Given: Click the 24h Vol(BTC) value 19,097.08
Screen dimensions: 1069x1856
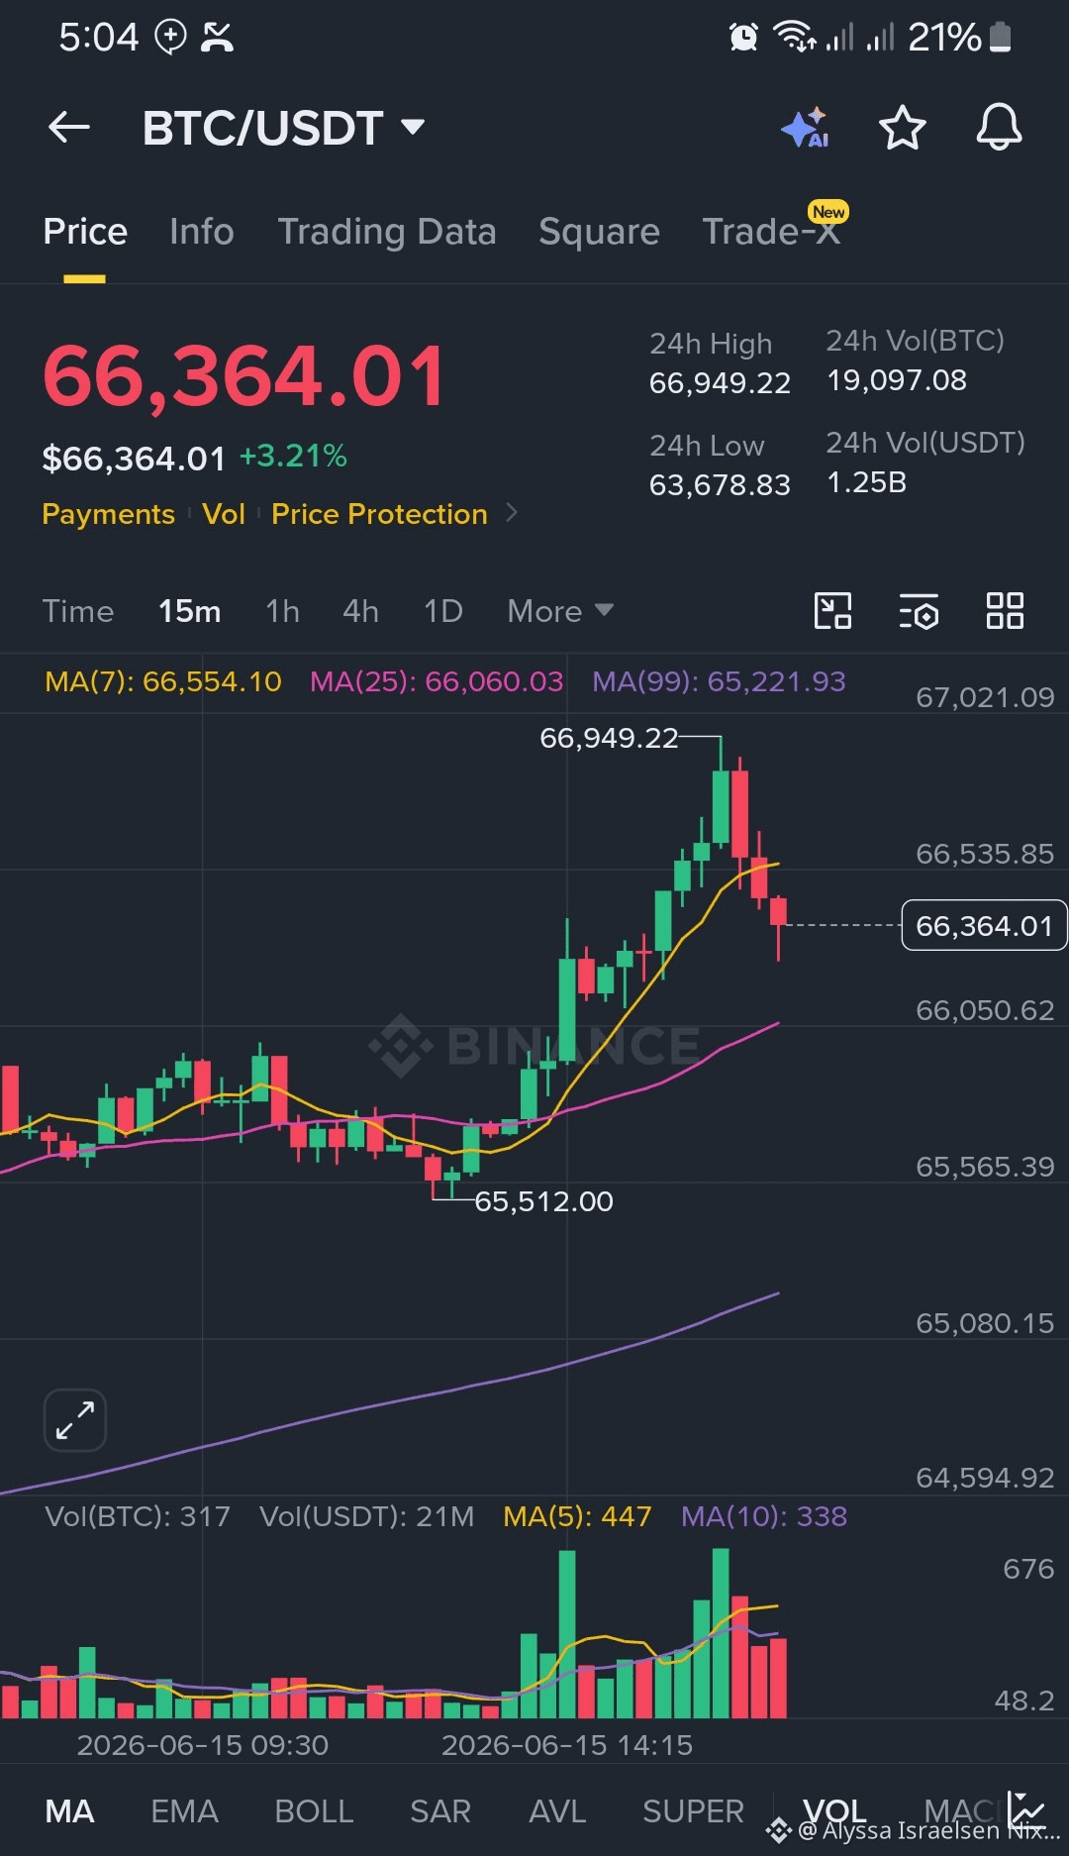Looking at the screenshot, I should point(897,380).
